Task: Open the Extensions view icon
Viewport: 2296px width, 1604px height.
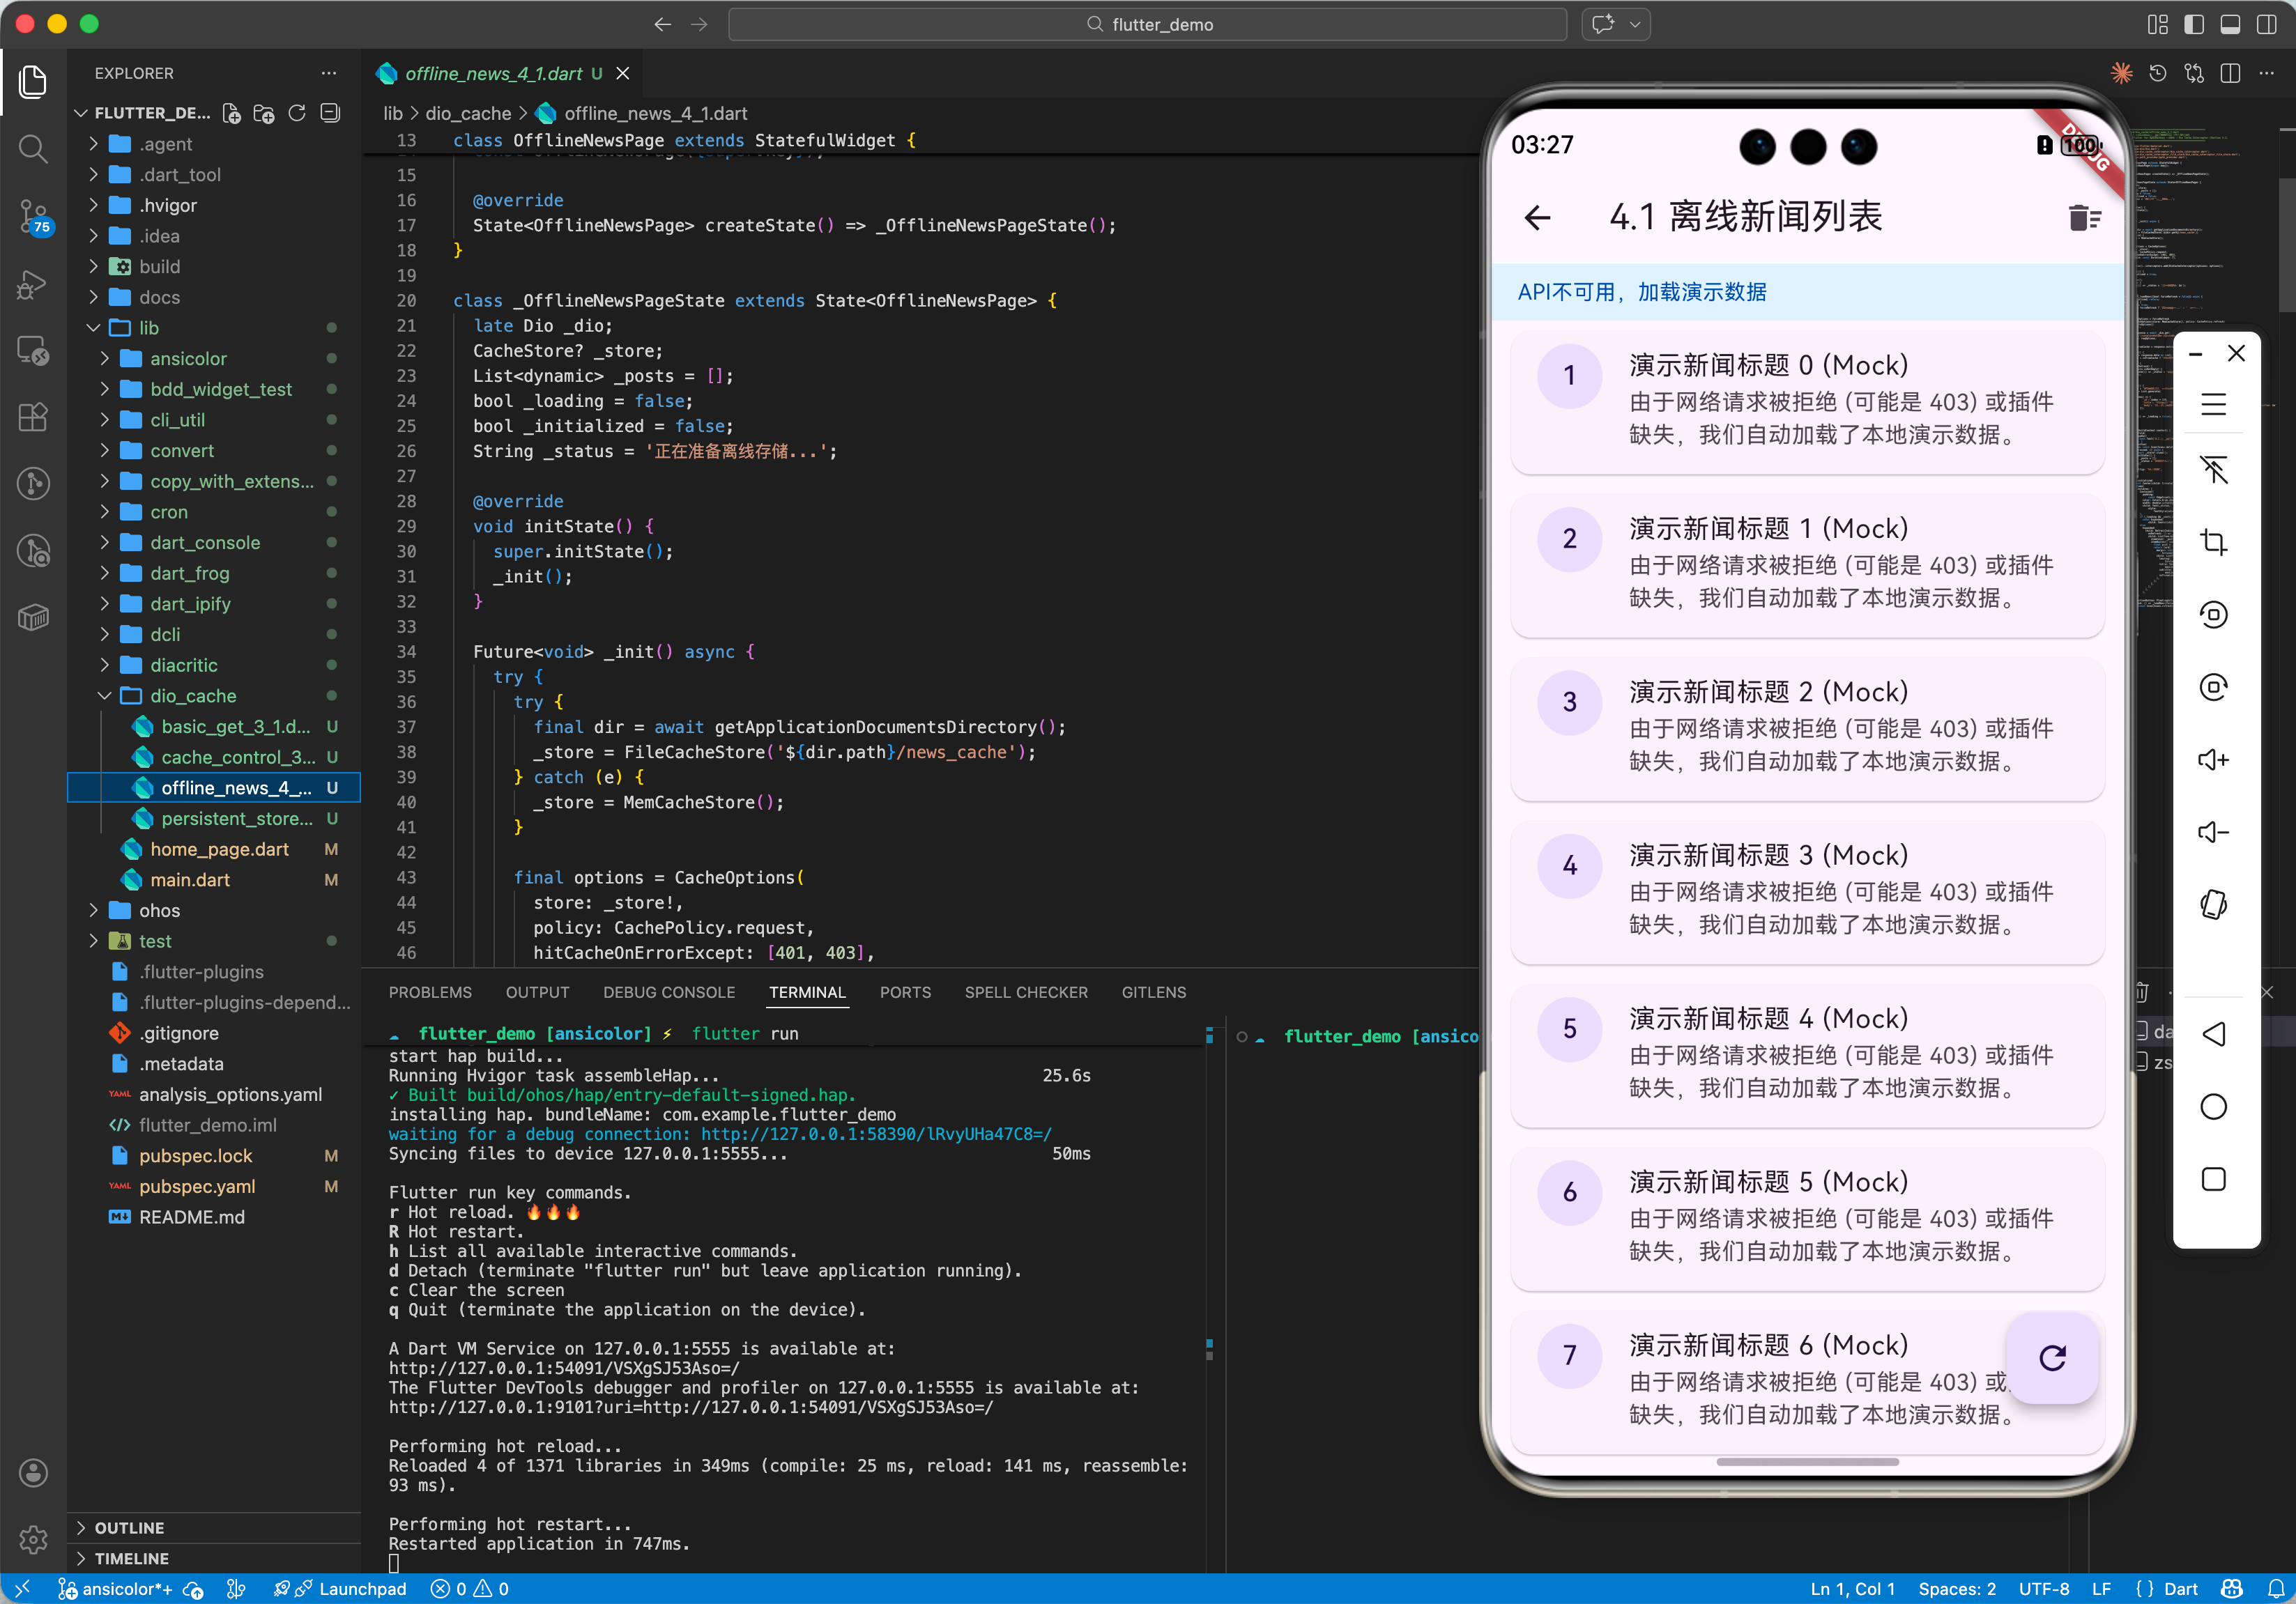Action: (33, 417)
